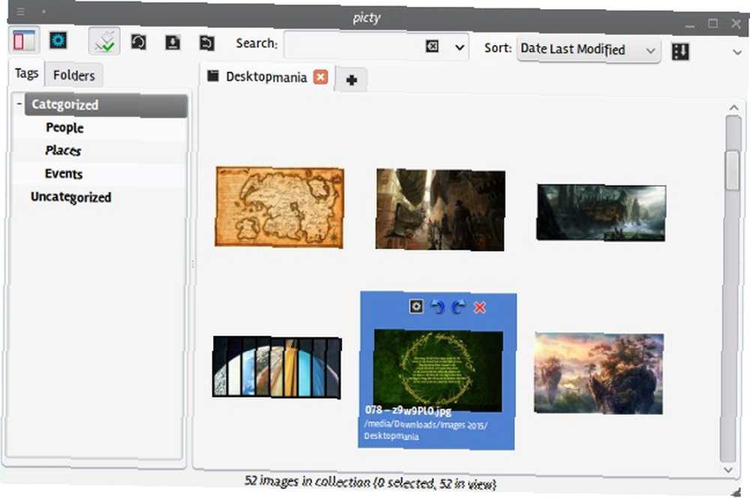Click the 52 images in collection status text
Viewport: 750px width, 498px height.
point(370,483)
